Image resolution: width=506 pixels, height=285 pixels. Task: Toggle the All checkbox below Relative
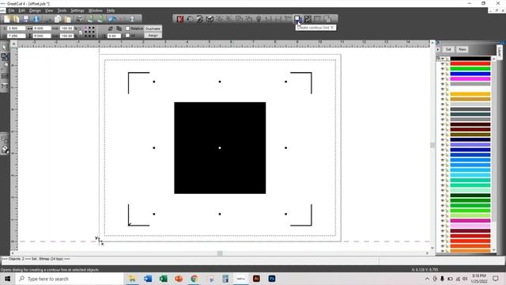click(127, 35)
